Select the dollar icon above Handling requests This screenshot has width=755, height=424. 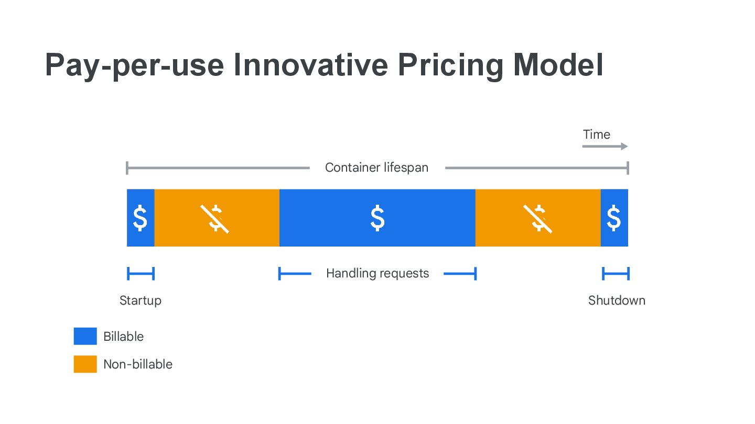tap(377, 218)
